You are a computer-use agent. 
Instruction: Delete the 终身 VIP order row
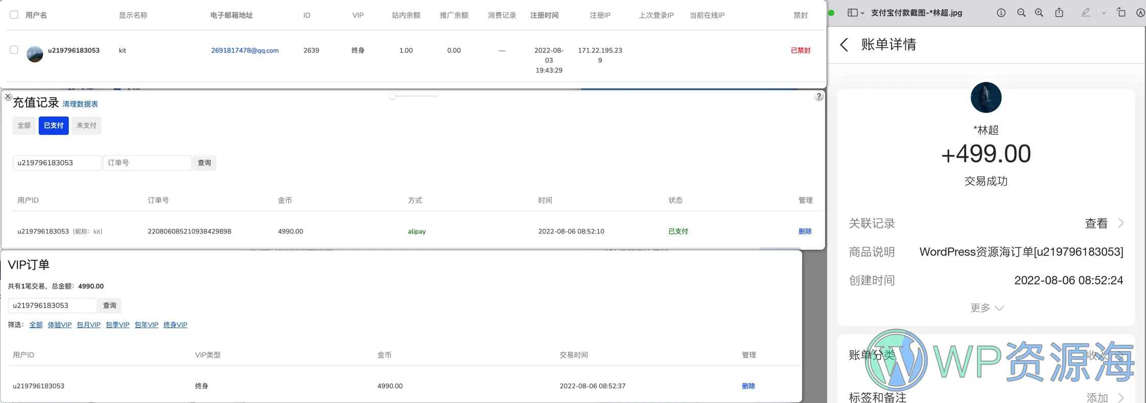(x=748, y=386)
